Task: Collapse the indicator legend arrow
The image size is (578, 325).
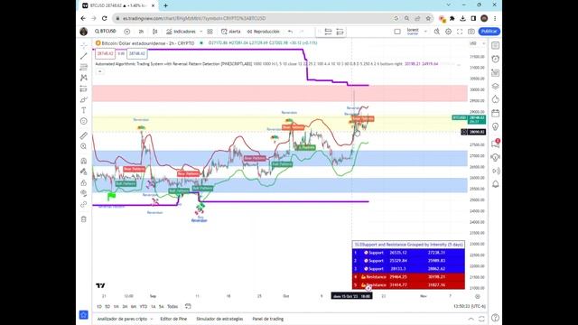Action: point(100,71)
